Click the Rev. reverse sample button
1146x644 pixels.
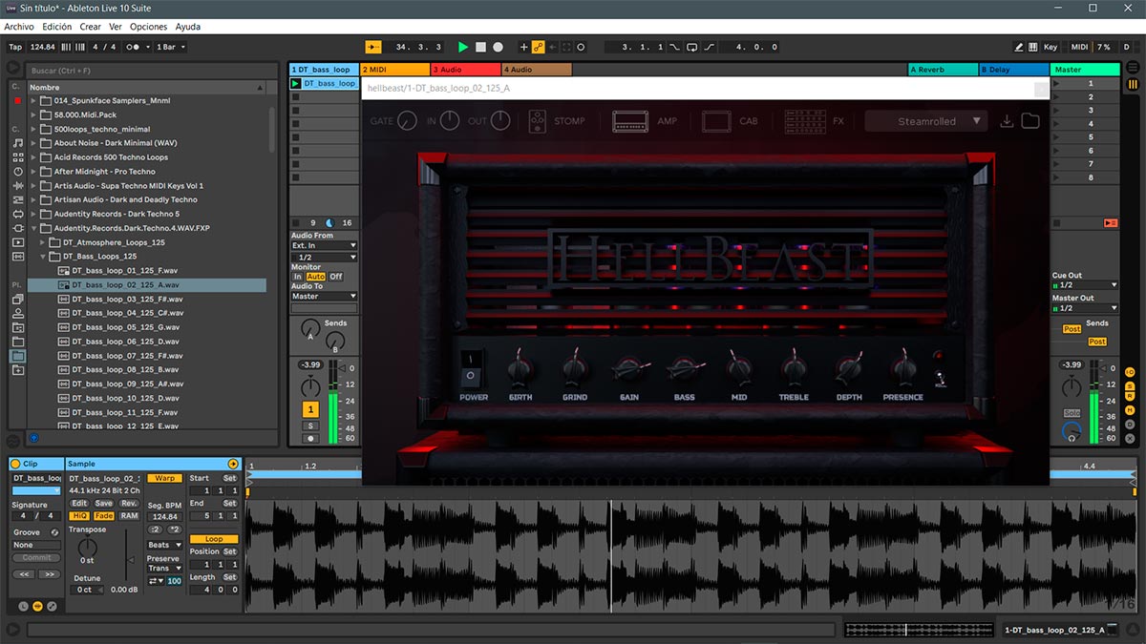(128, 503)
